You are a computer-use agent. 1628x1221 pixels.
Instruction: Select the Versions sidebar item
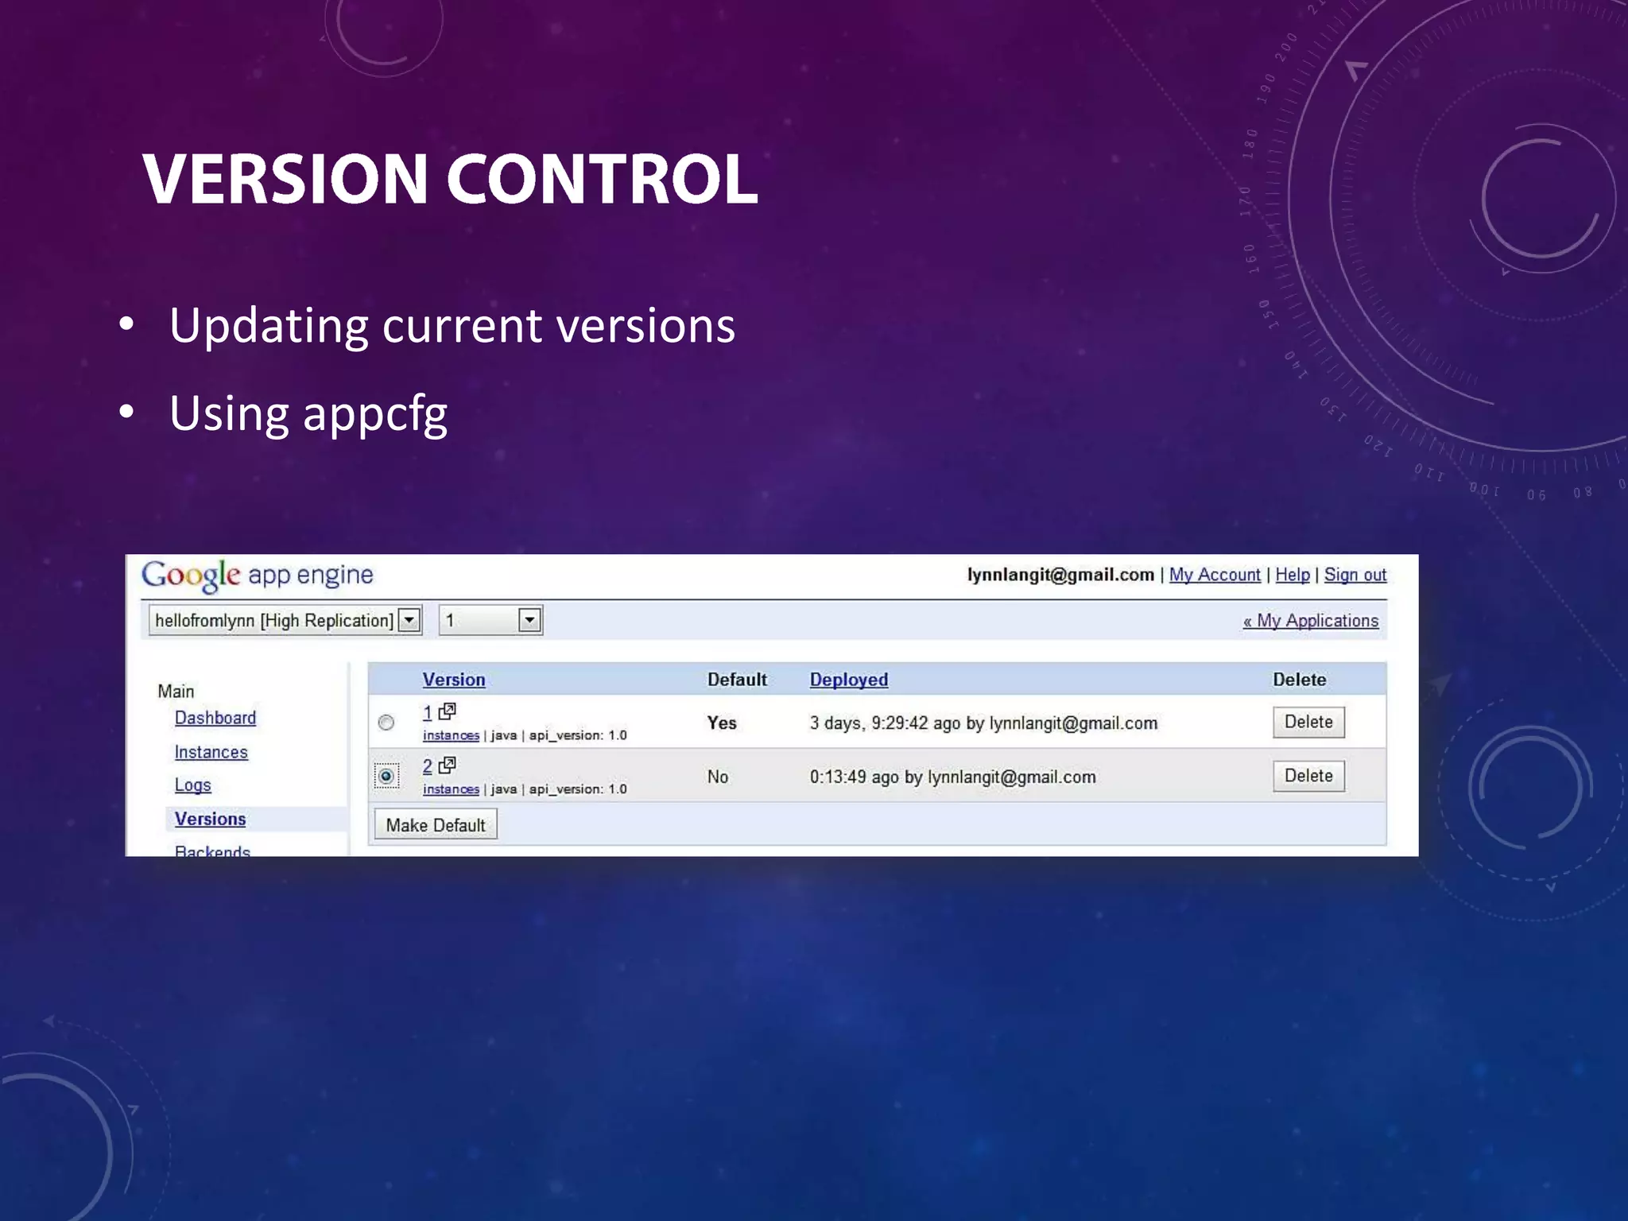pos(210,819)
